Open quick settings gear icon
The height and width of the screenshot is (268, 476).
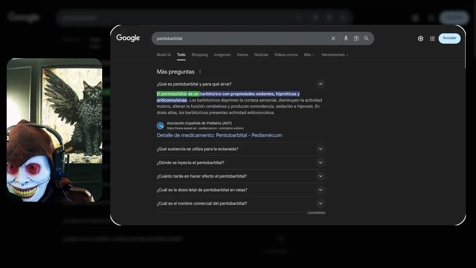tap(421, 38)
